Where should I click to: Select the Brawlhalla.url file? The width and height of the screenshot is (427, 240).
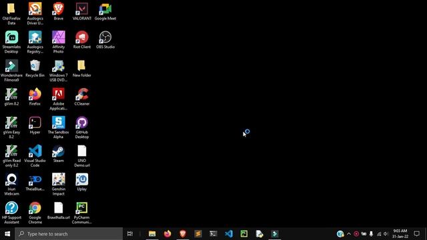pyautogui.click(x=58, y=211)
